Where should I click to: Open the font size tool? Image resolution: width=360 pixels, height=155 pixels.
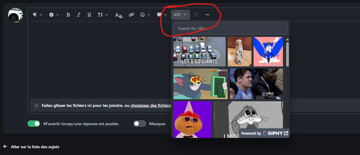tap(100, 15)
